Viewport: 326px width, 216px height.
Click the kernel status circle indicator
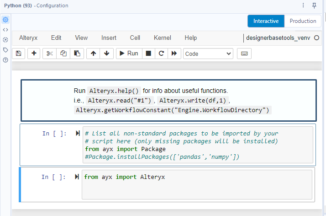317,38
